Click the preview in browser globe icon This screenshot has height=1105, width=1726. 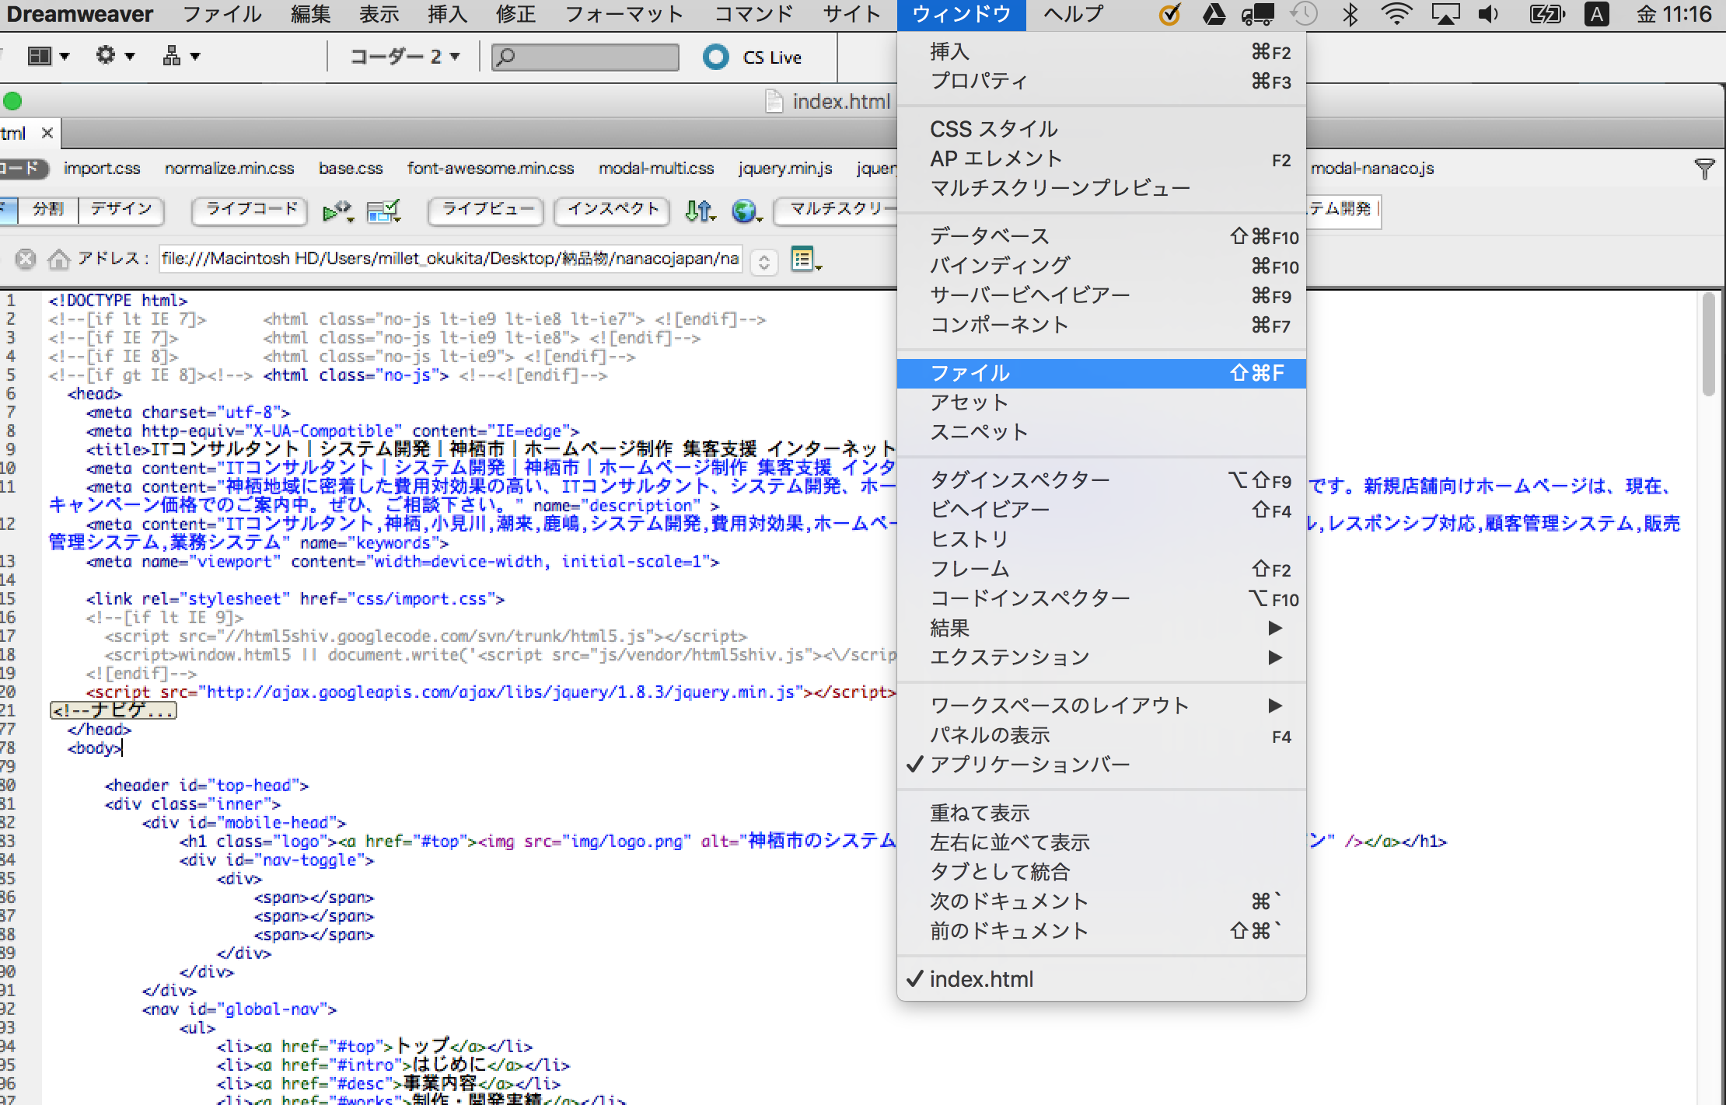tap(746, 211)
